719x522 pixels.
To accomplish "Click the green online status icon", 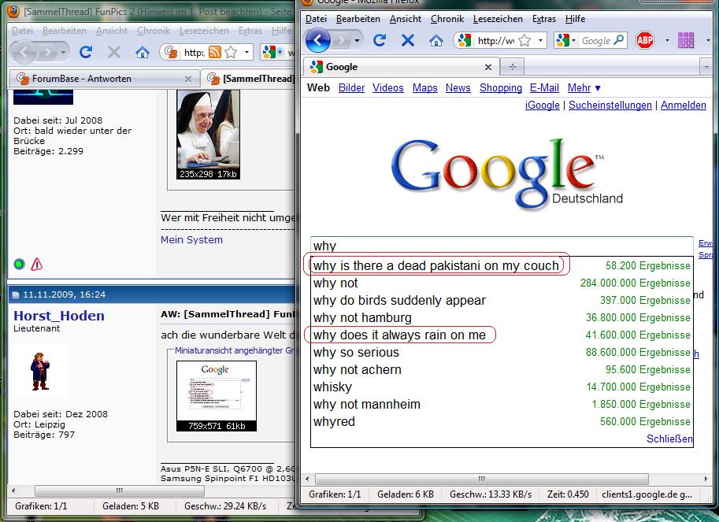I will pyautogui.click(x=19, y=264).
